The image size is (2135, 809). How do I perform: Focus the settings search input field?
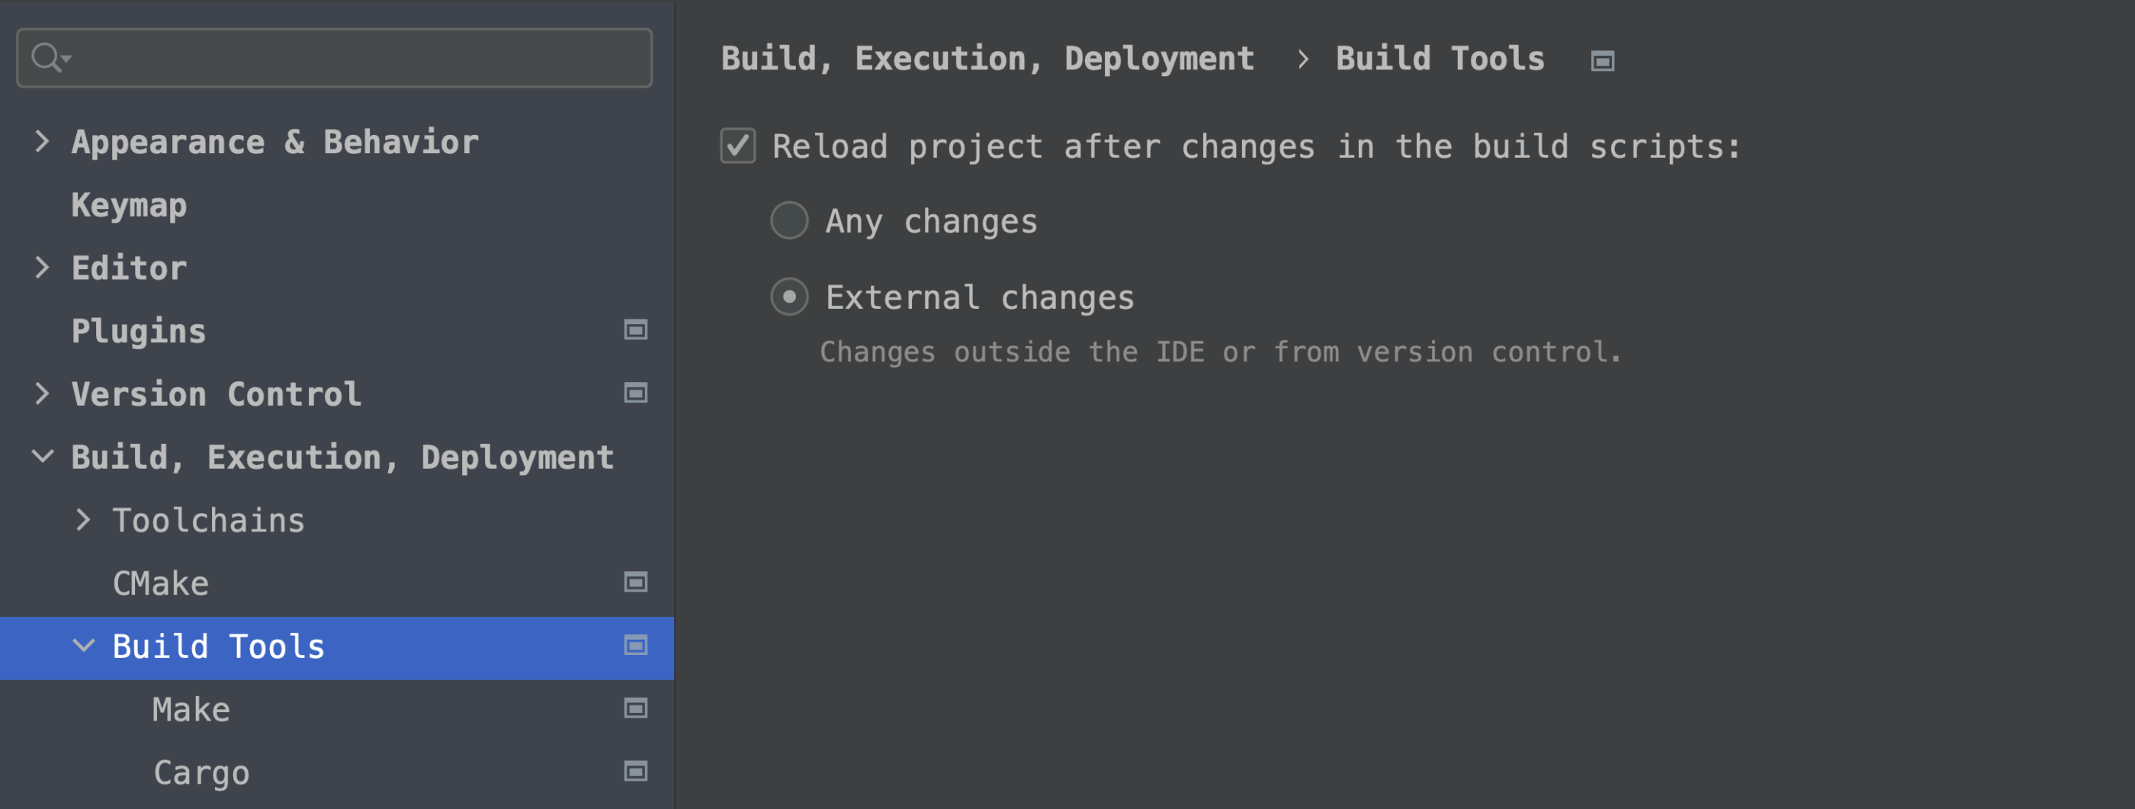335,58
